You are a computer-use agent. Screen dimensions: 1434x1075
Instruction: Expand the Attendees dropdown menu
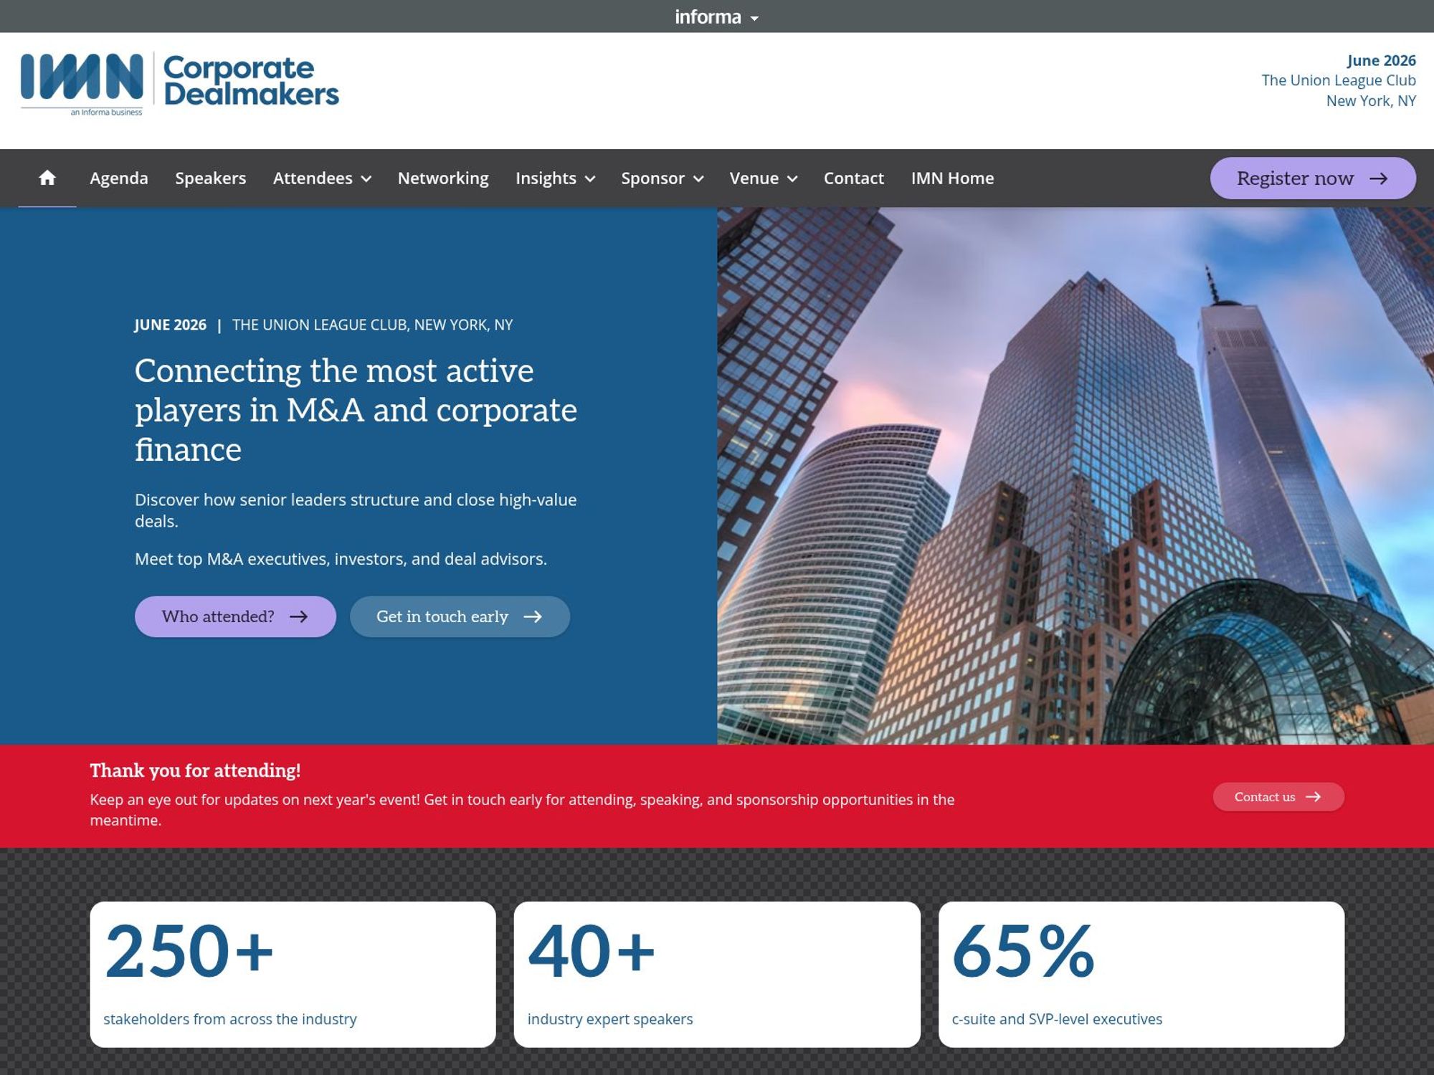(367, 178)
